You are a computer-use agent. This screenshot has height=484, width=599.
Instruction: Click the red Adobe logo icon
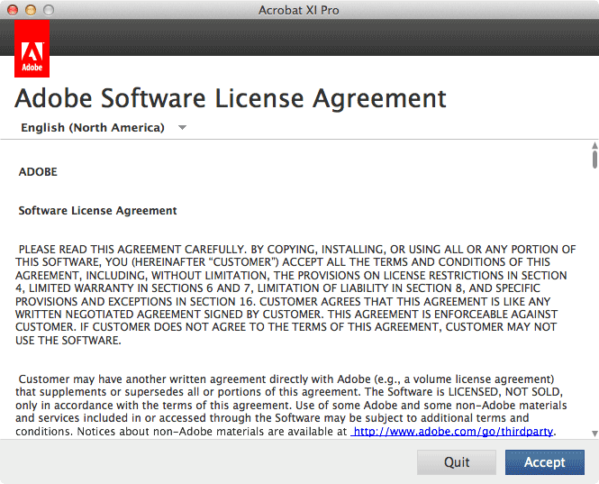32,49
